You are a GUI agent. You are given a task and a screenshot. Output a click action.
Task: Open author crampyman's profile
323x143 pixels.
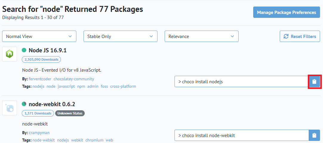(x=39, y=133)
